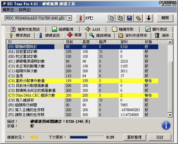Open the drive selection dropdown
178x144 pixels.
coord(70,18)
